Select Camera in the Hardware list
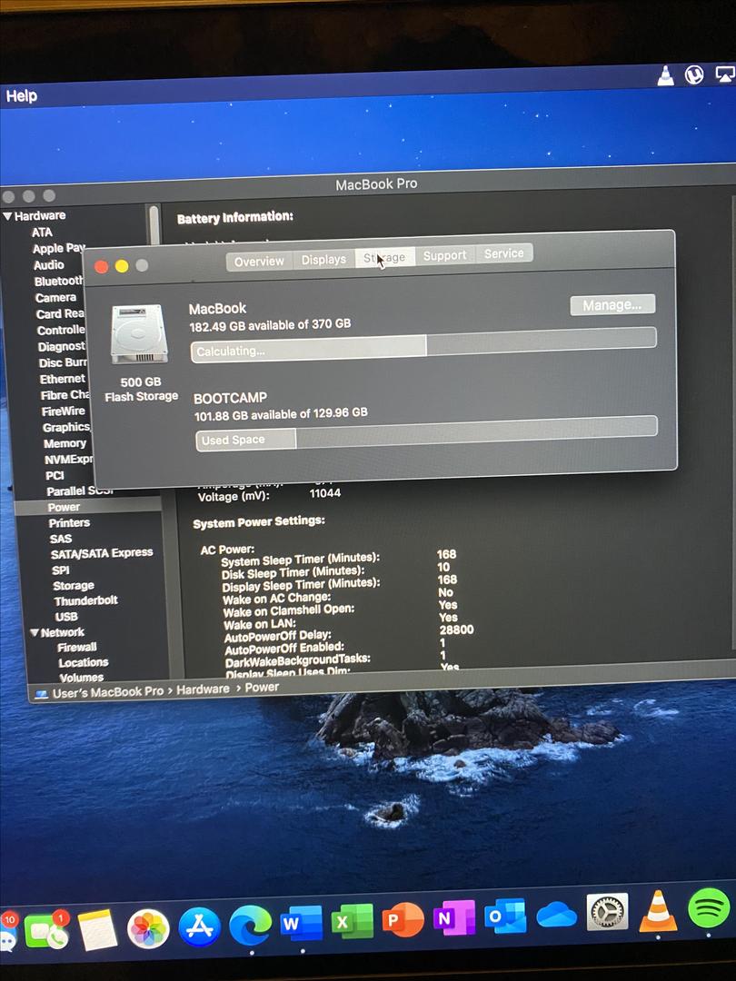The width and height of the screenshot is (736, 981). coord(55,298)
